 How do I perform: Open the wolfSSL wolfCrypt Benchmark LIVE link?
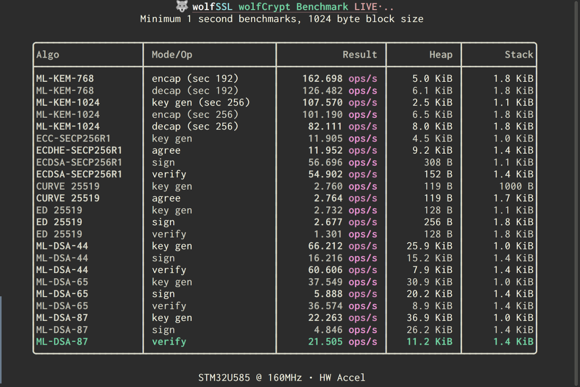pos(285,6)
